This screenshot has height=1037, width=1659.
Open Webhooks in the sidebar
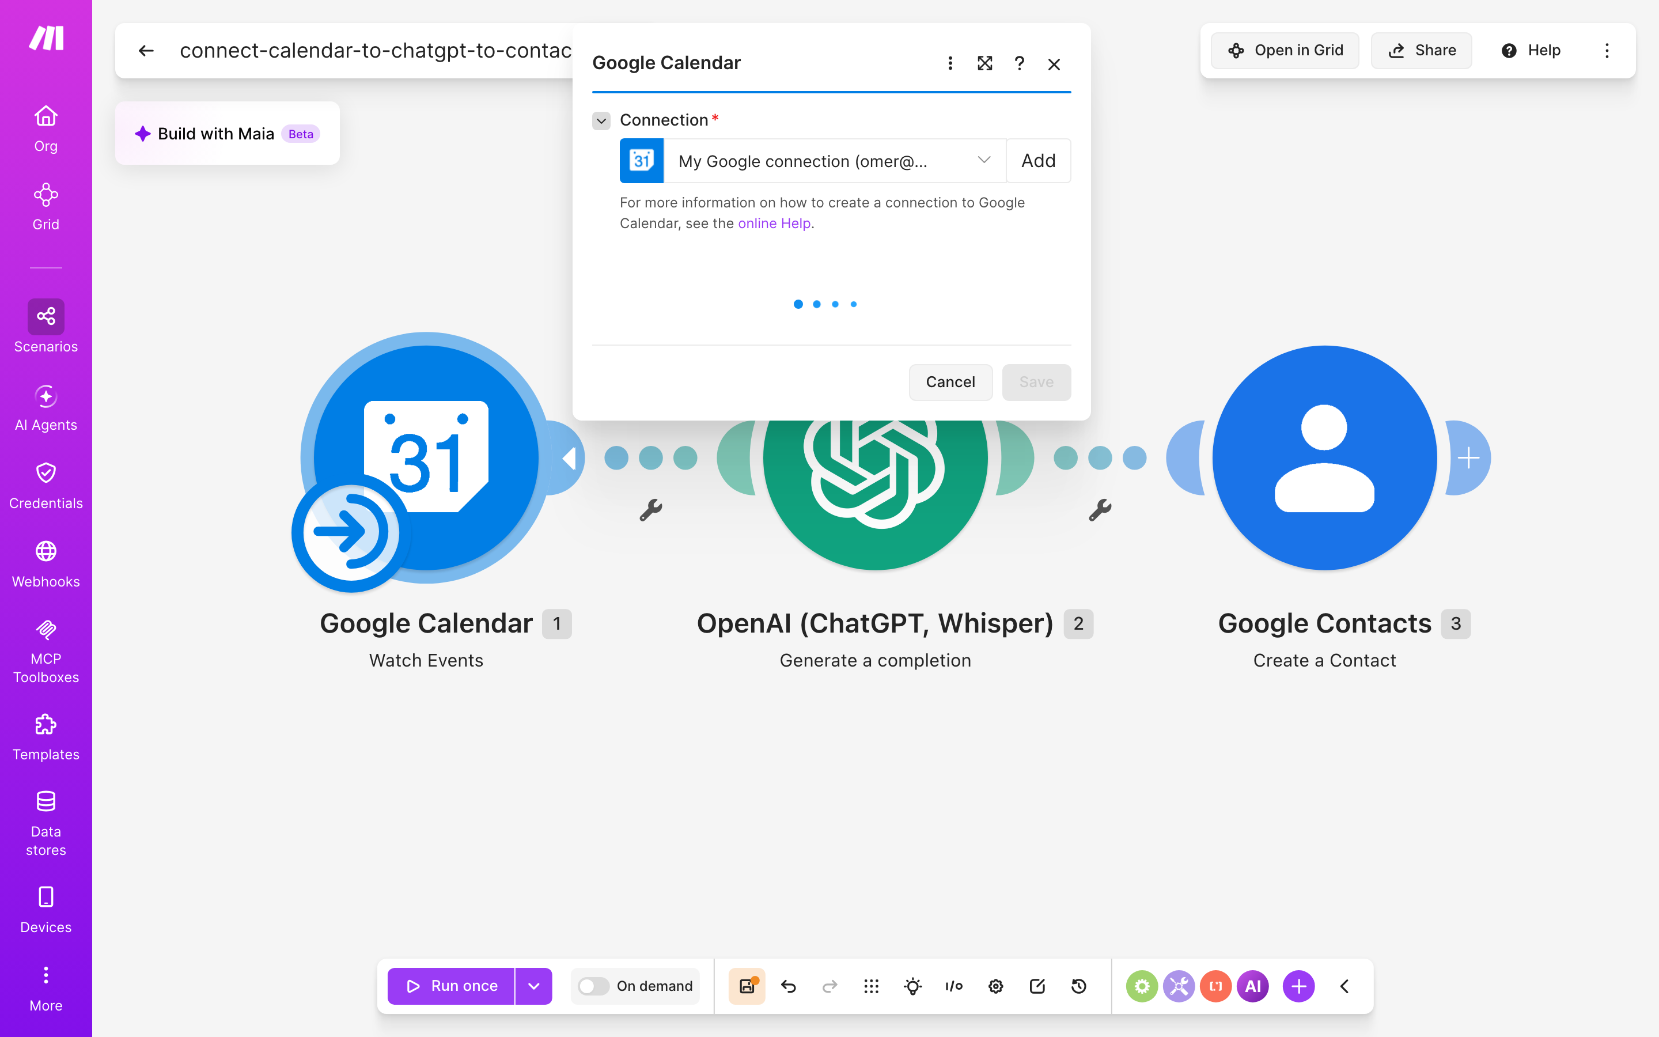click(46, 564)
